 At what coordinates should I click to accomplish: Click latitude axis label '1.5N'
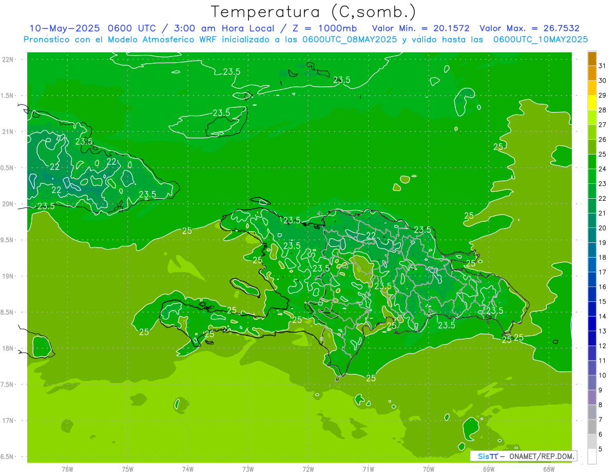pyautogui.click(x=7, y=96)
